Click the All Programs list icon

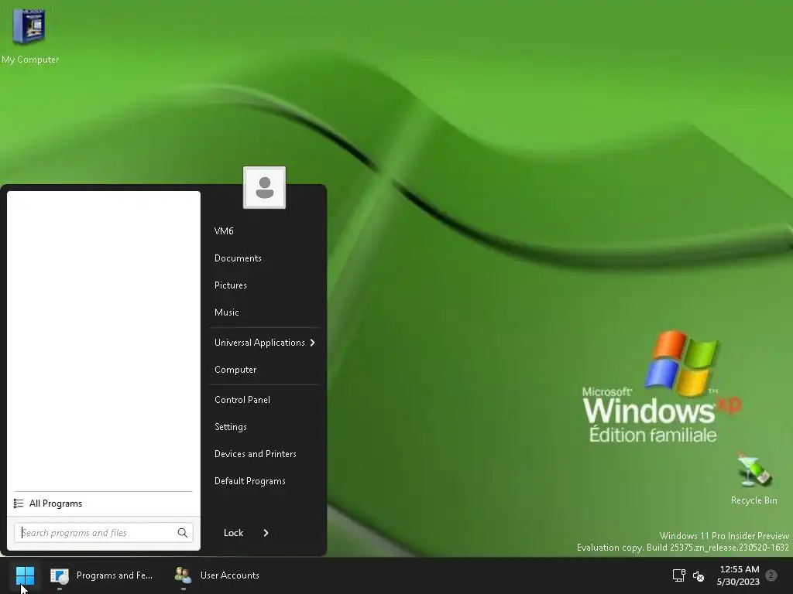(x=19, y=504)
